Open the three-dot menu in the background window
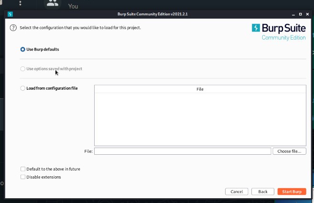Viewport: 314px width, 203px height. (20, 3)
